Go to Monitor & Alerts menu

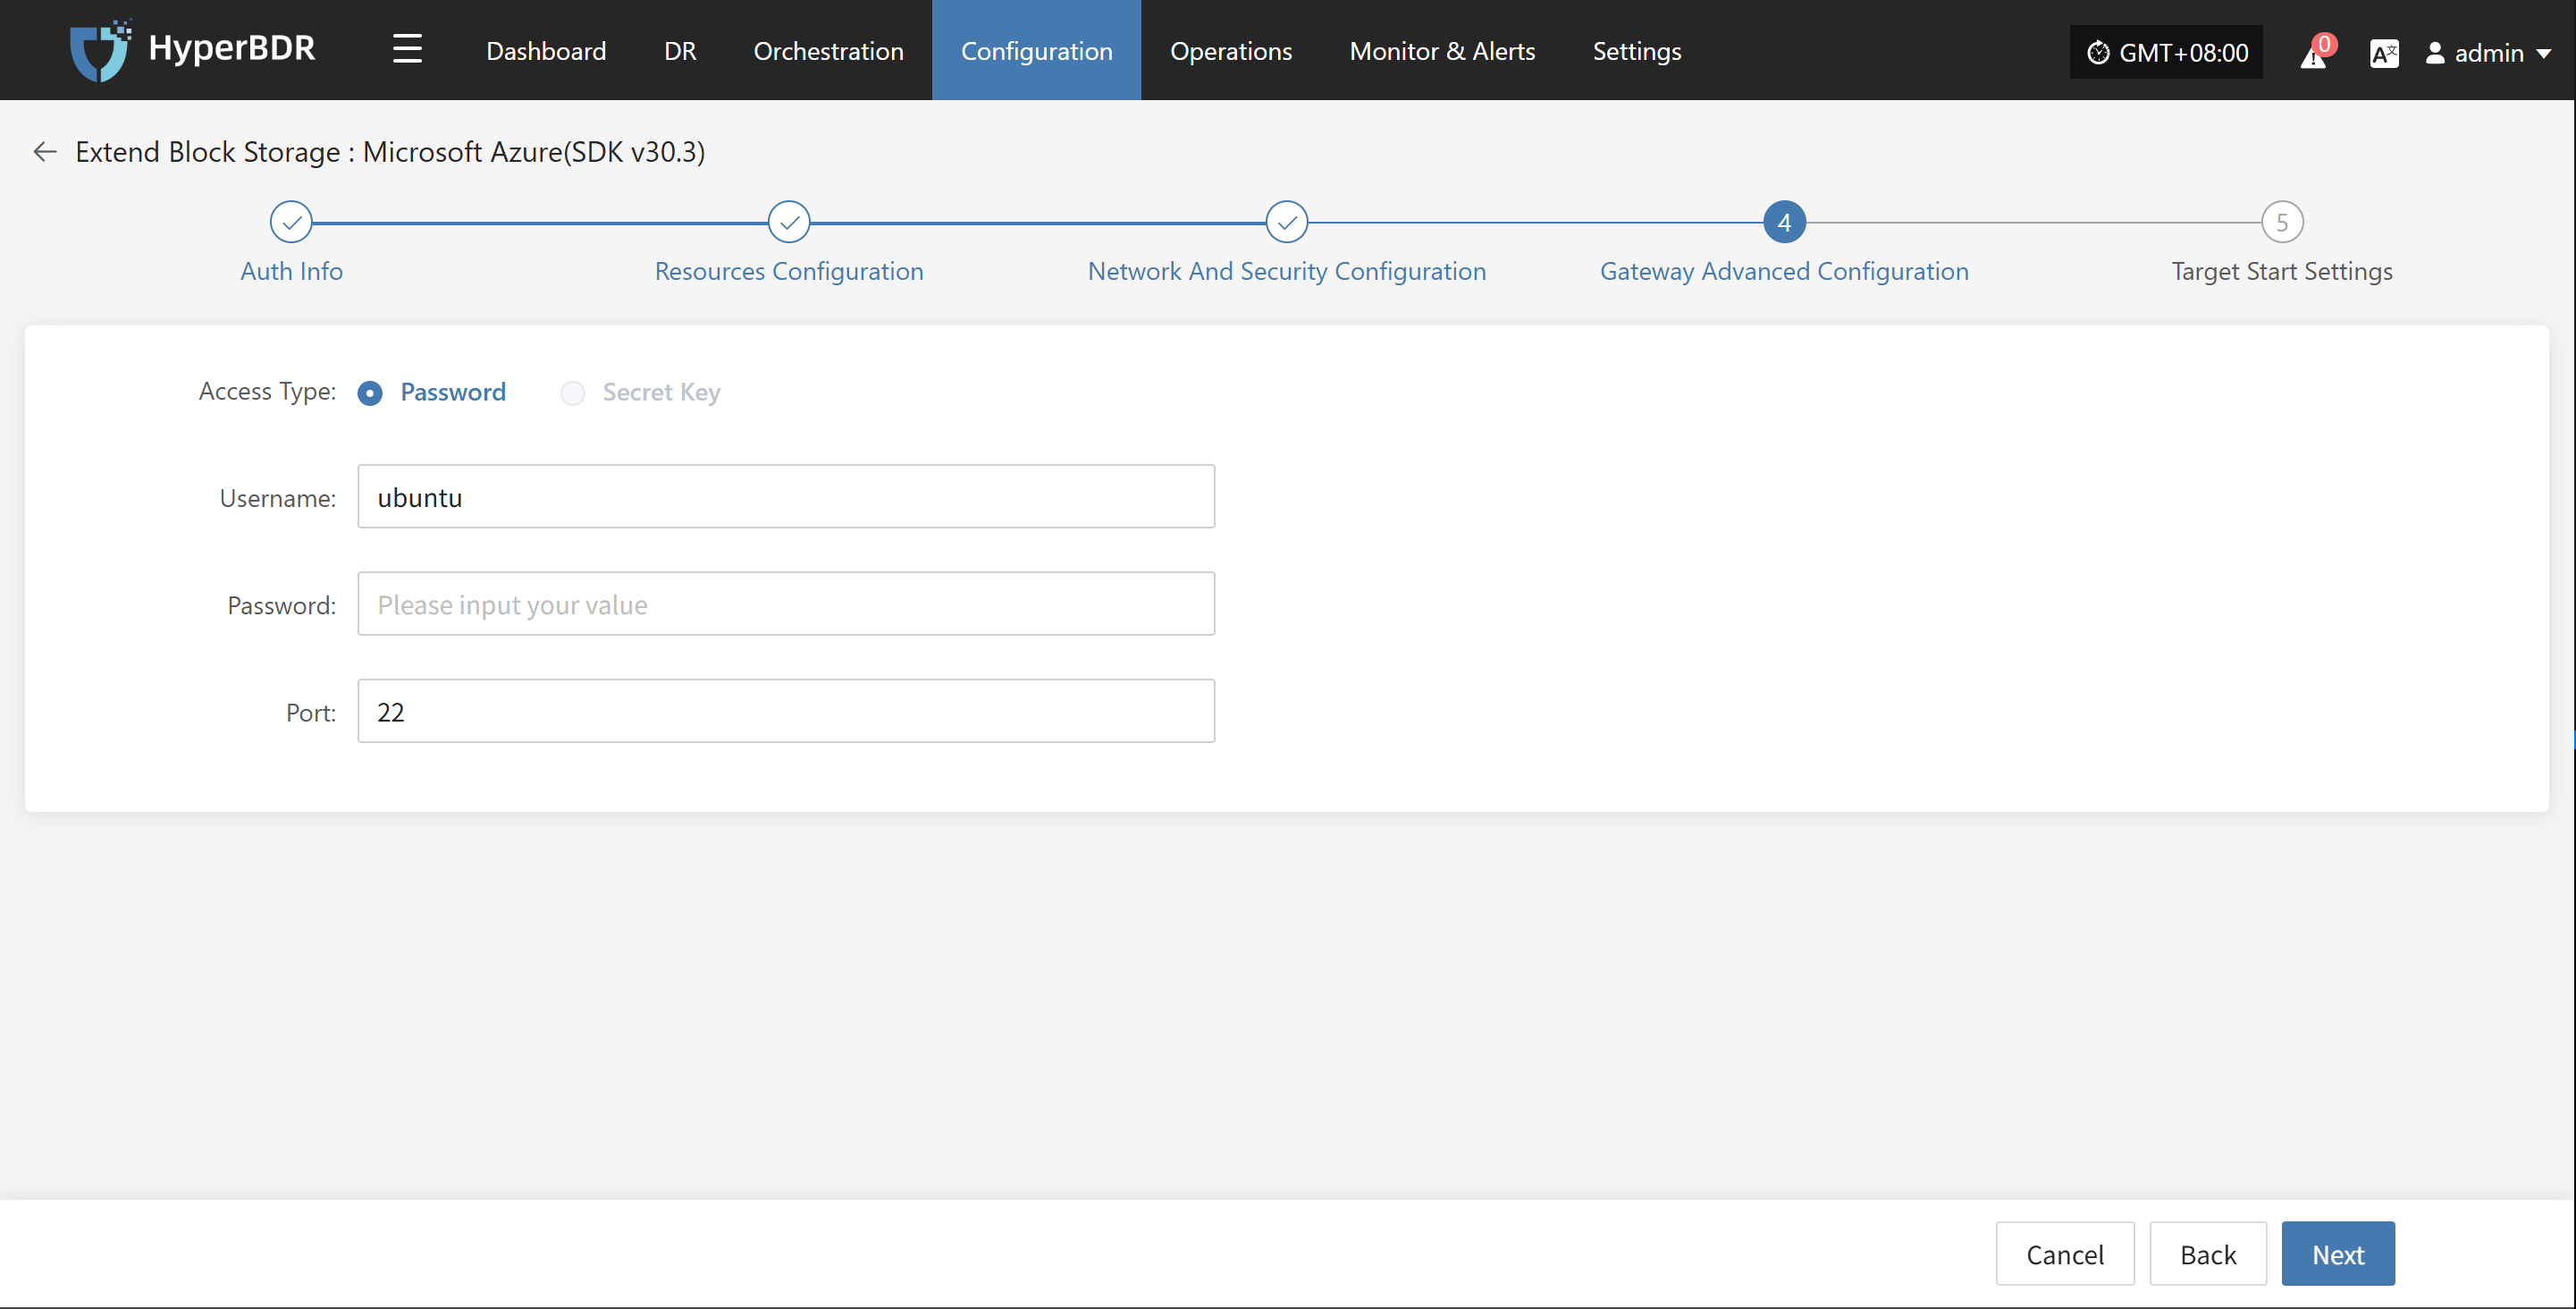pos(1441,51)
